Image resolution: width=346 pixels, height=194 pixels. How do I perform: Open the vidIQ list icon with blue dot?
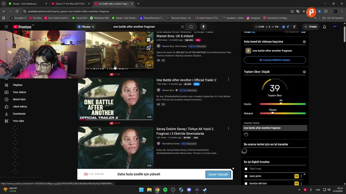pos(288,27)
